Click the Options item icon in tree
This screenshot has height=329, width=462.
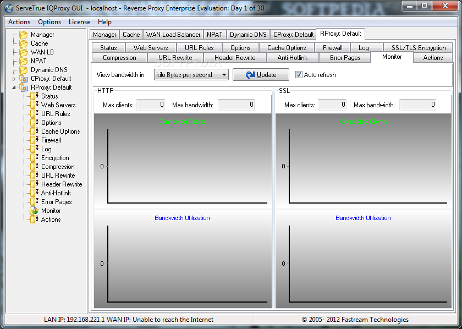pos(35,123)
